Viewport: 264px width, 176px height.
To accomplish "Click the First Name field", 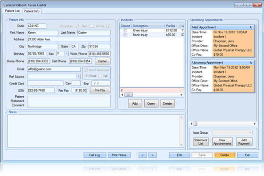I will coord(42,32).
